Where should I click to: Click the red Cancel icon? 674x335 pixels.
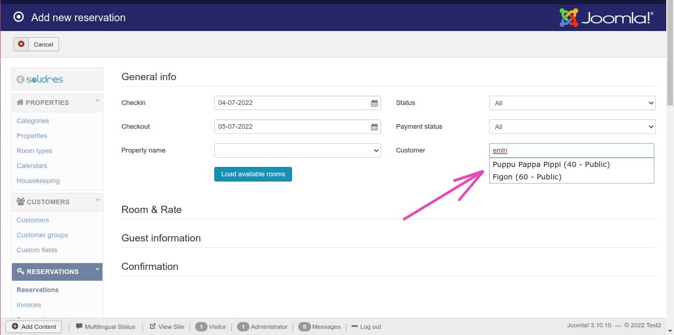coord(21,44)
